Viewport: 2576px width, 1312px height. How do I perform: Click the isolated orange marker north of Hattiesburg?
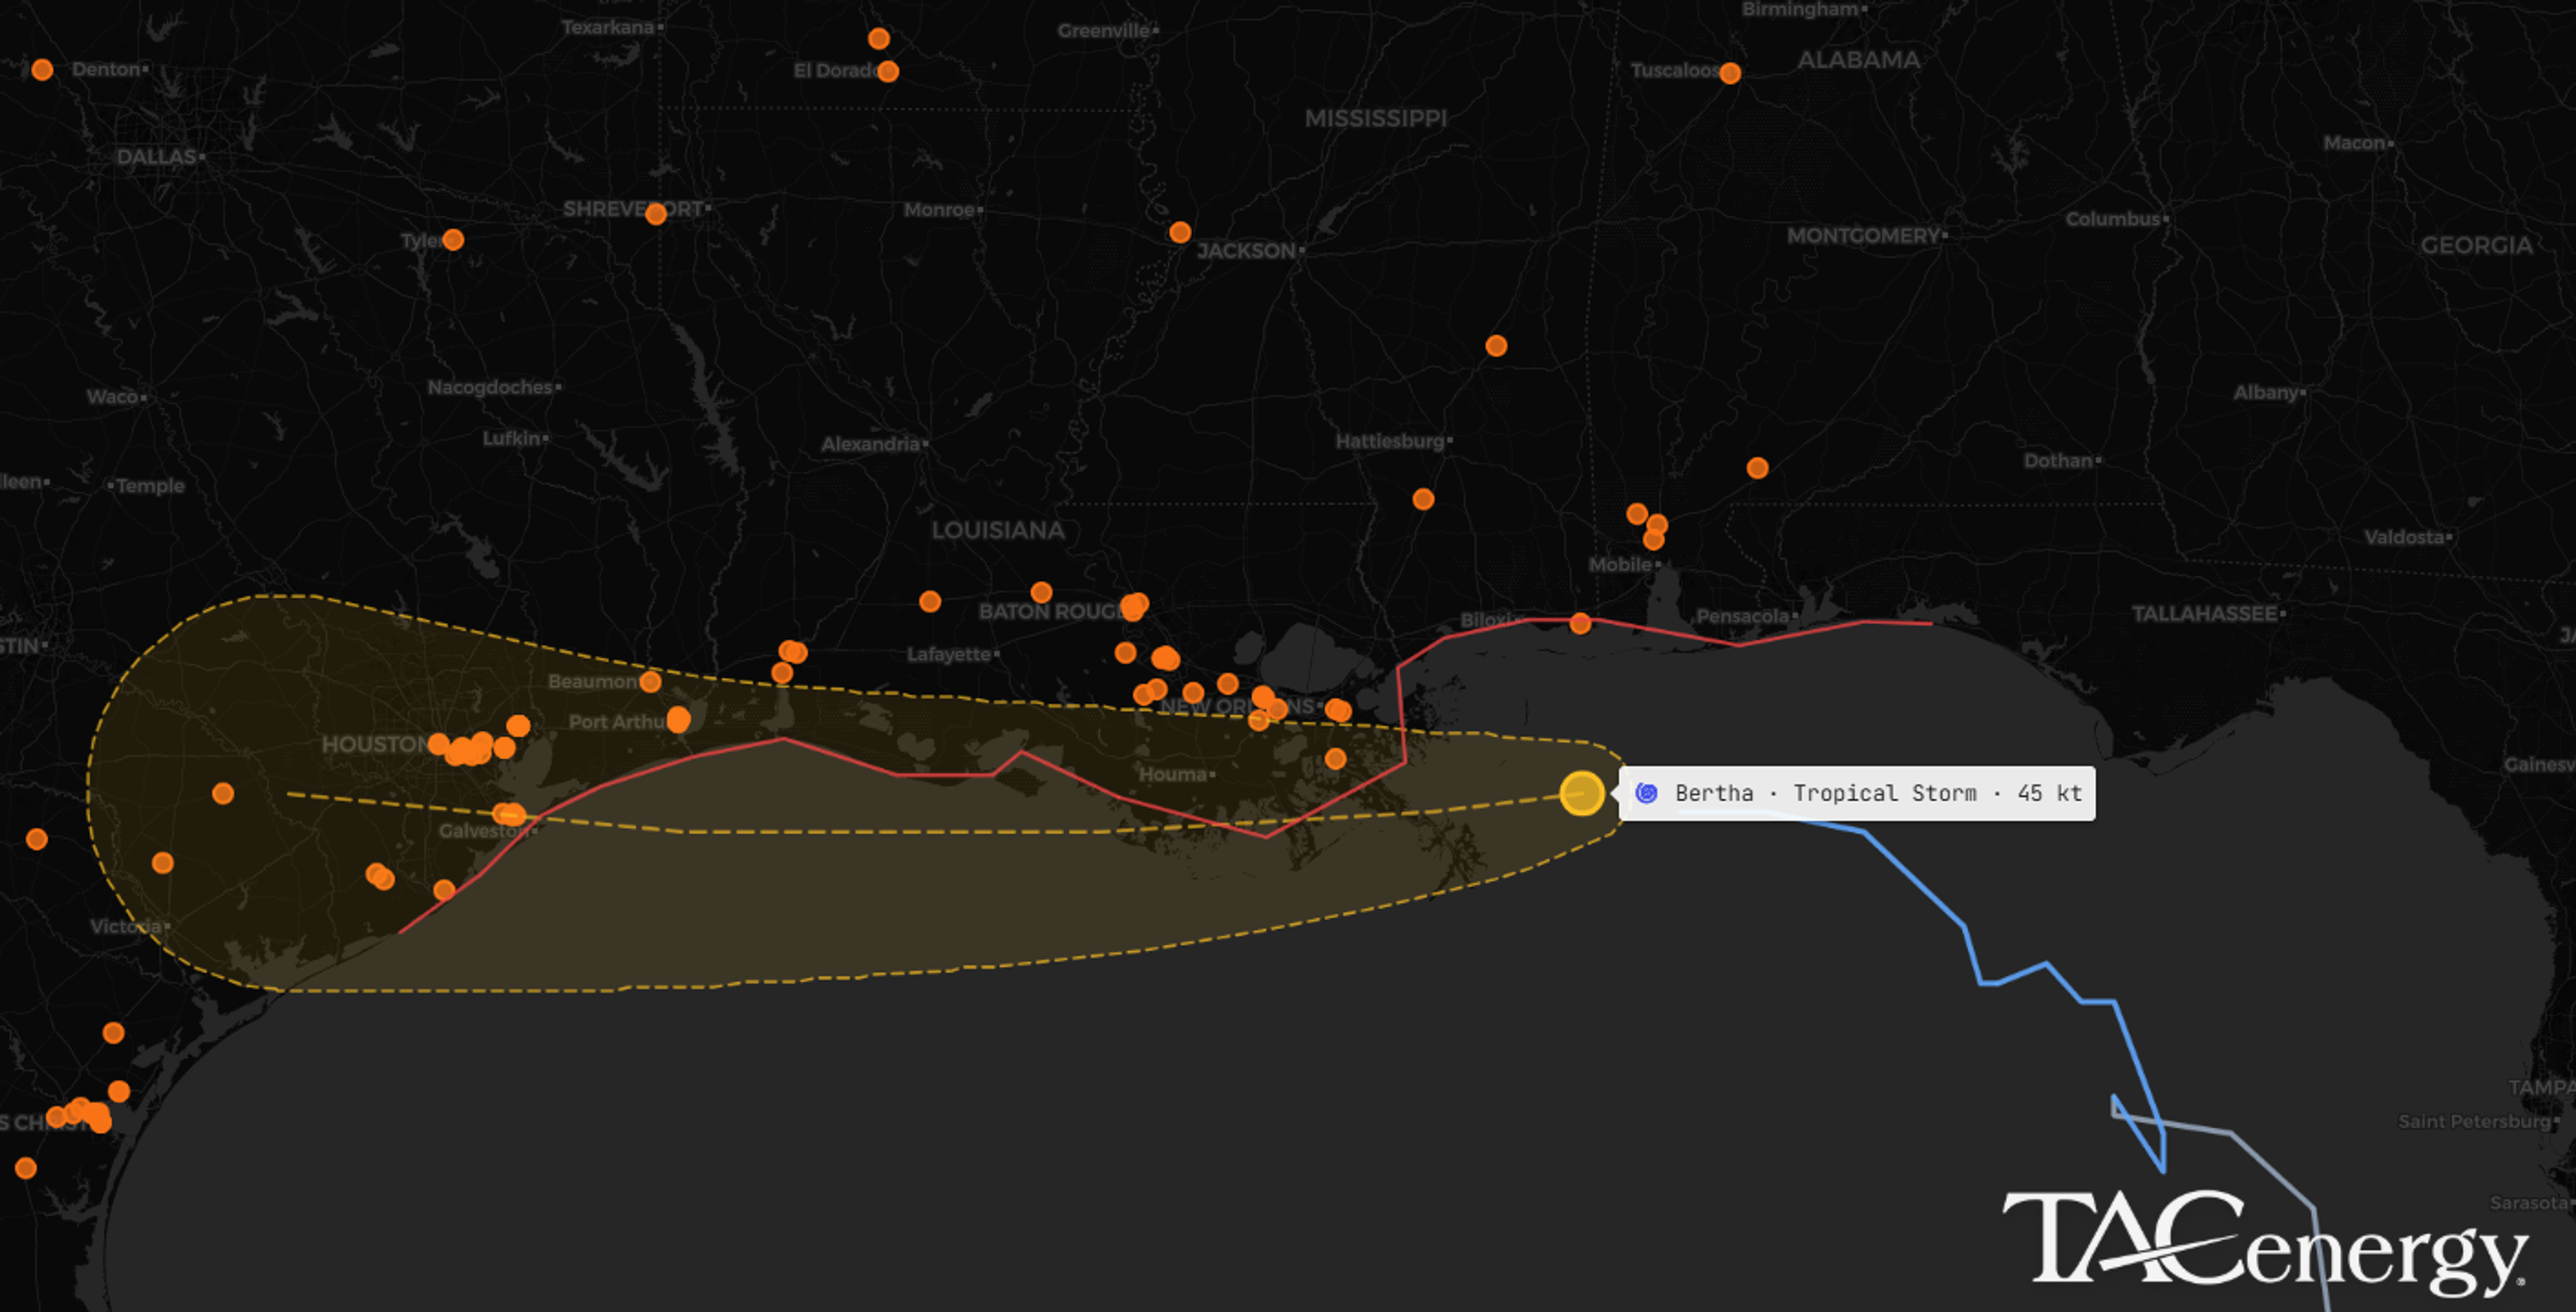[1496, 346]
